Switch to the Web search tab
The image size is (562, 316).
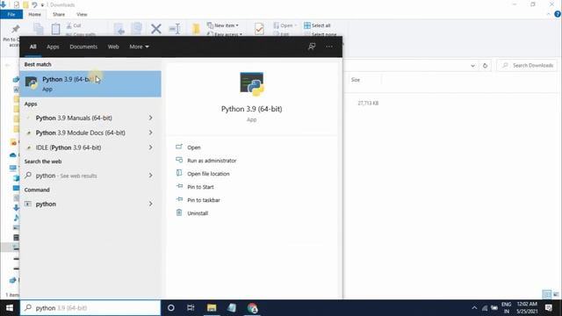pyautogui.click(x=113, y=47)
